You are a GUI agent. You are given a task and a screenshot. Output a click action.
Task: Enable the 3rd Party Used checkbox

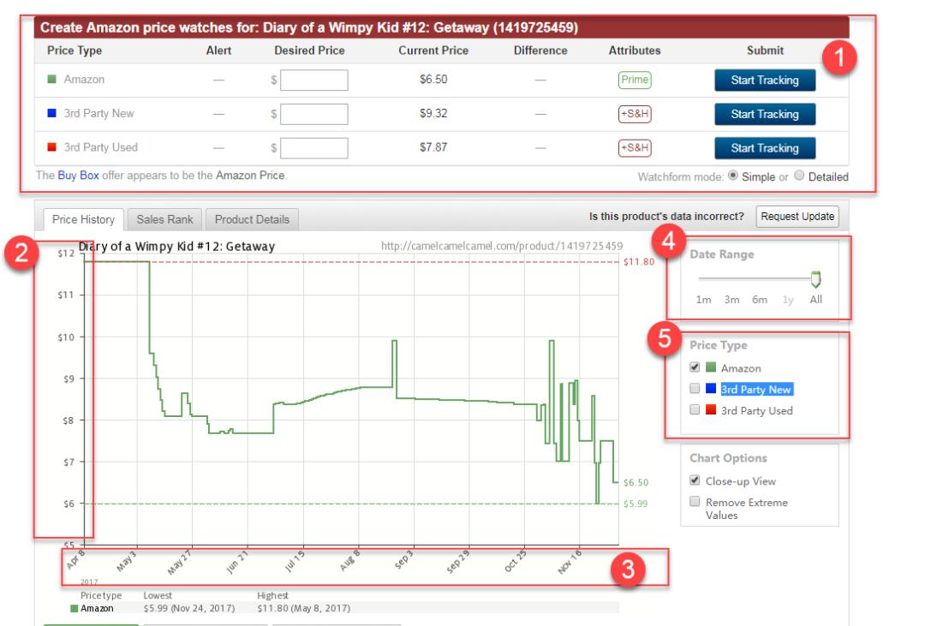(x=695, y=410)
